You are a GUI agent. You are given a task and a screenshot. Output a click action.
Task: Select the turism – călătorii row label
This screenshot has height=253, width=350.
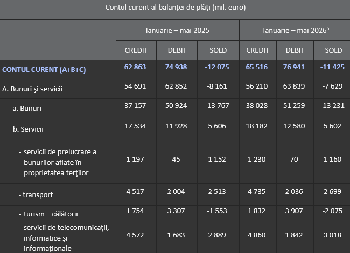pos(48,214)
